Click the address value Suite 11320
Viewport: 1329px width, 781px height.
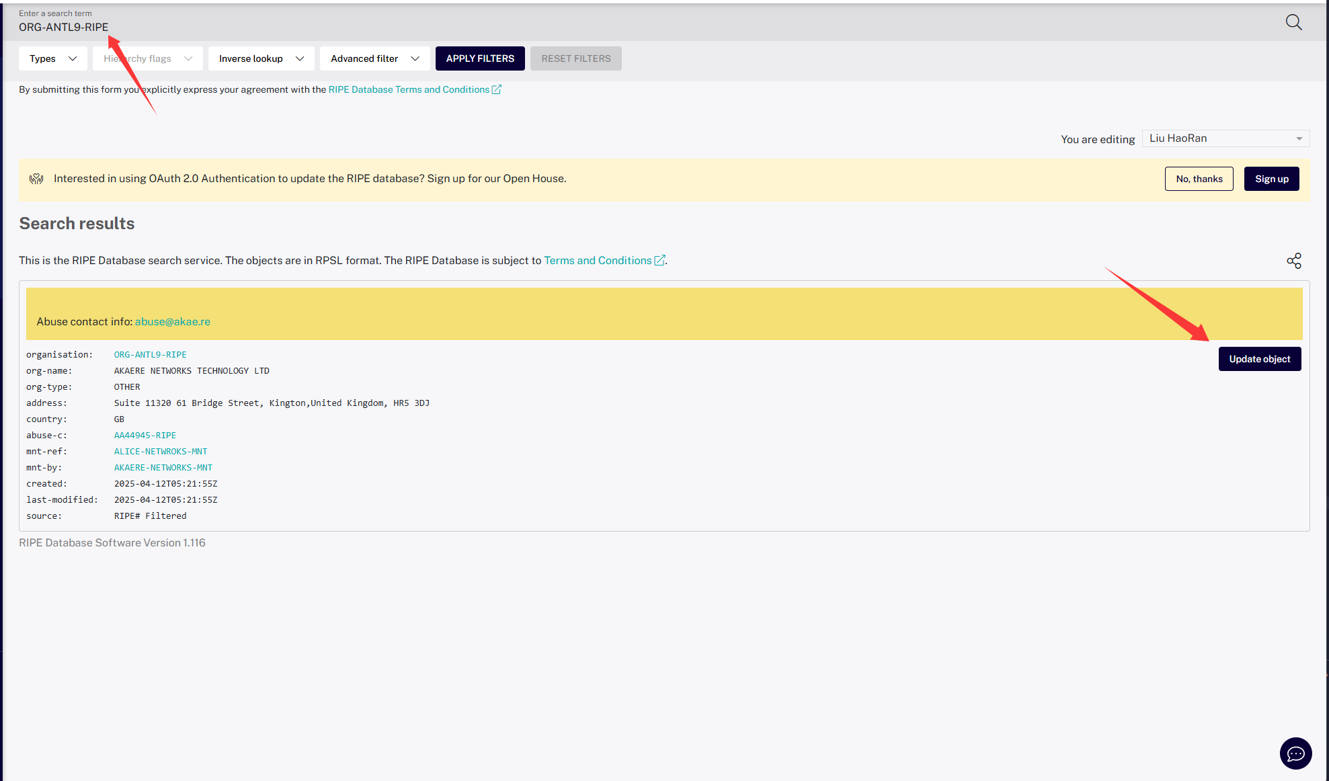272,403
